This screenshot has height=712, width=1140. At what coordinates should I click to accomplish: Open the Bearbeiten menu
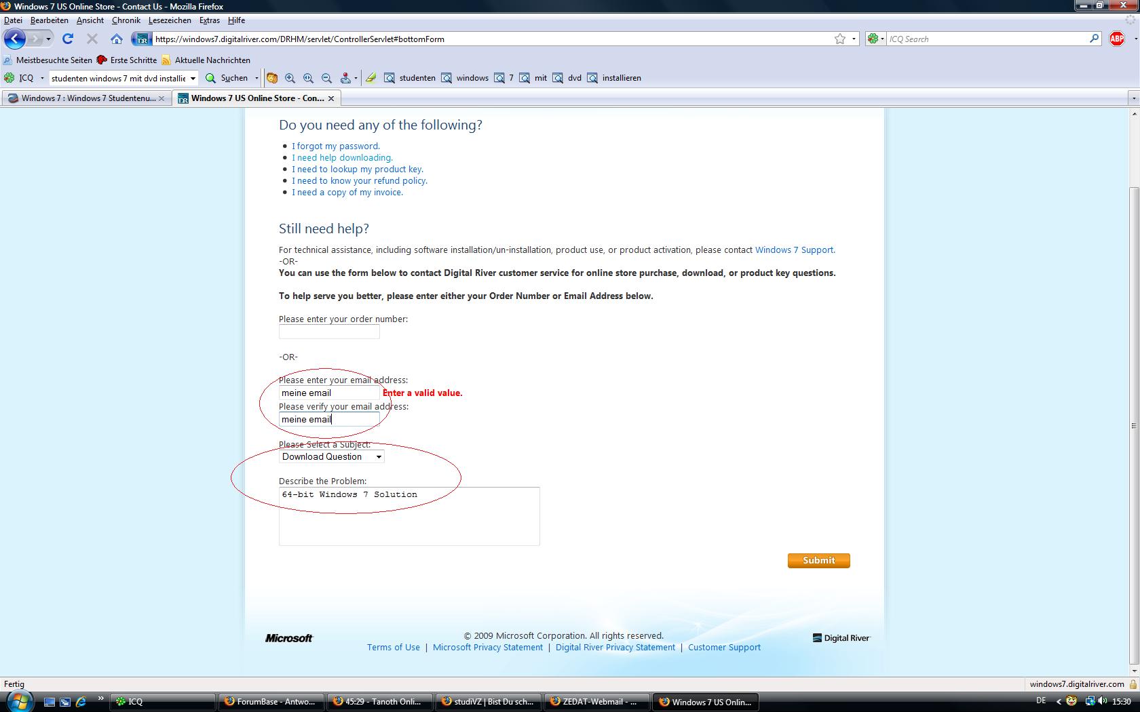click(x=49, y=20)
